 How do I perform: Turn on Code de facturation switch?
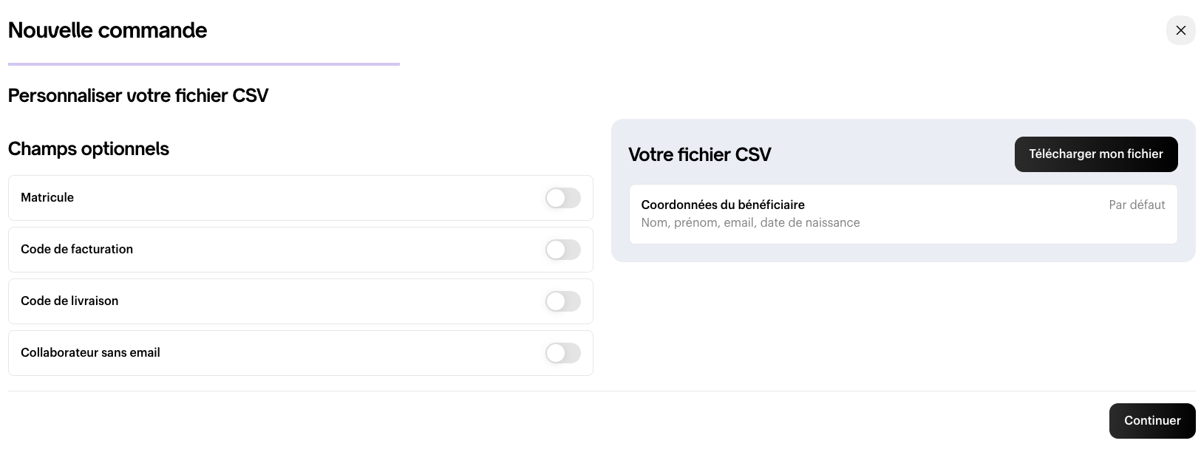pyautogui.click(x=562, y=250)
